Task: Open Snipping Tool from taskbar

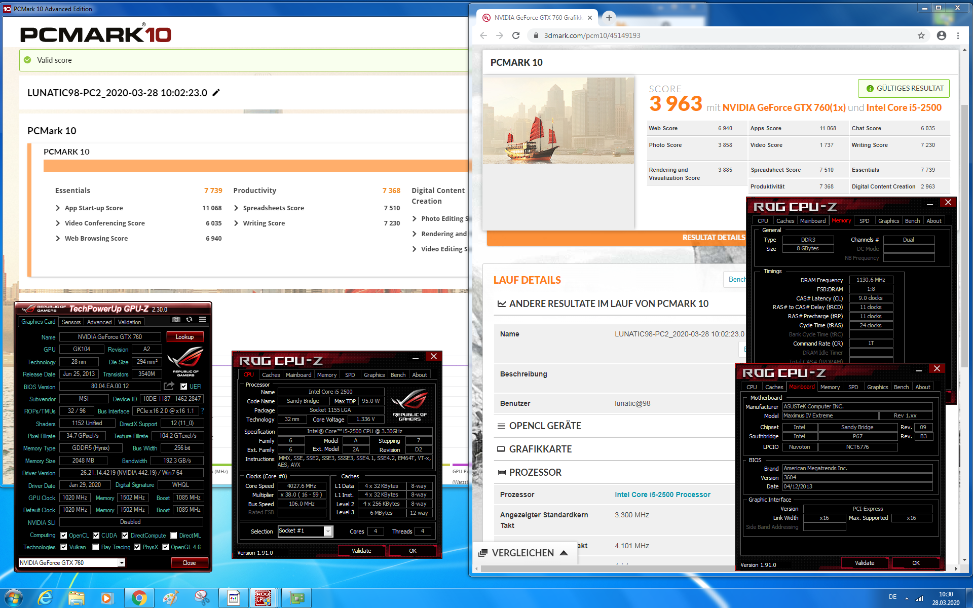Action: [202, 598]
